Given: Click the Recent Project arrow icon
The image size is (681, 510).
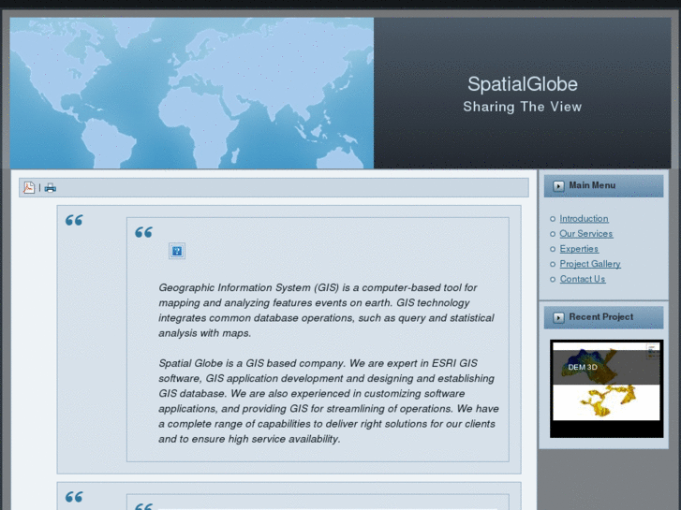Looking at the screenshot, I should 558,317.
